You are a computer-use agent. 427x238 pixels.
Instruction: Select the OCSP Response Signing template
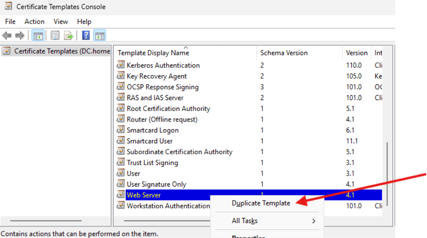(x=162, y=87)
